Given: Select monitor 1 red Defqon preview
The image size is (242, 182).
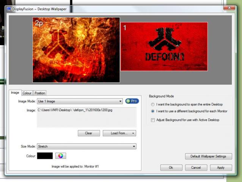Looking at the screenshot, I should (164, 46).
